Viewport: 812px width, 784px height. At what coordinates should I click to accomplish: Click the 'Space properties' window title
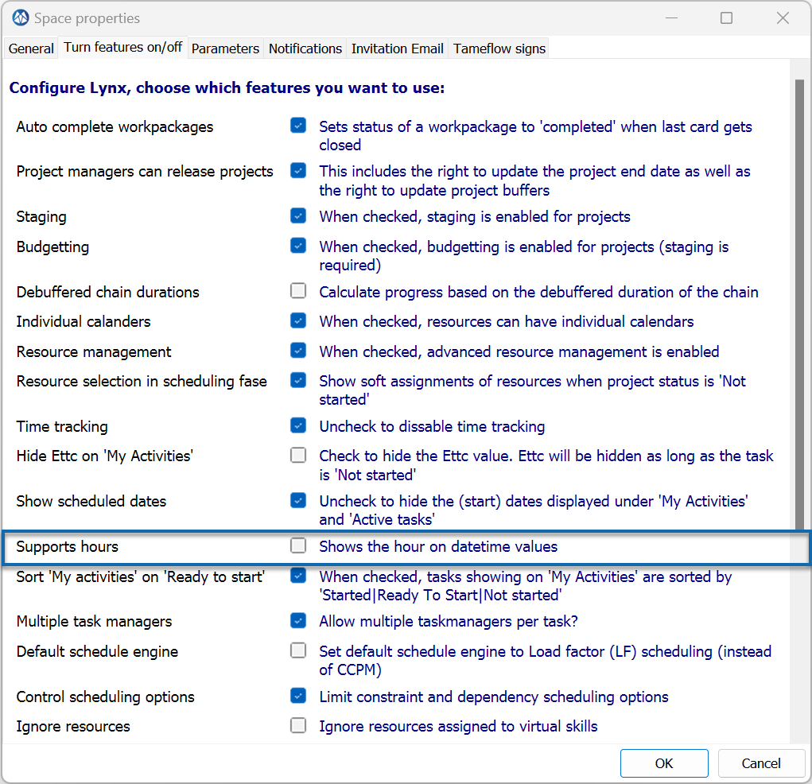[x=87, y=18]
